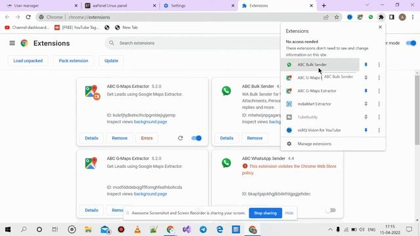Screen dimensions: 420x236
Task: Open the Extensions hamburger menu
Action: (12, 43)
